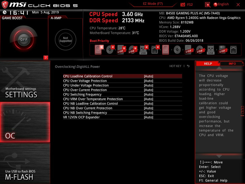
Task: Open VR 12VIN OCP Expander Auto value
Action: click(x=149, y=117)
